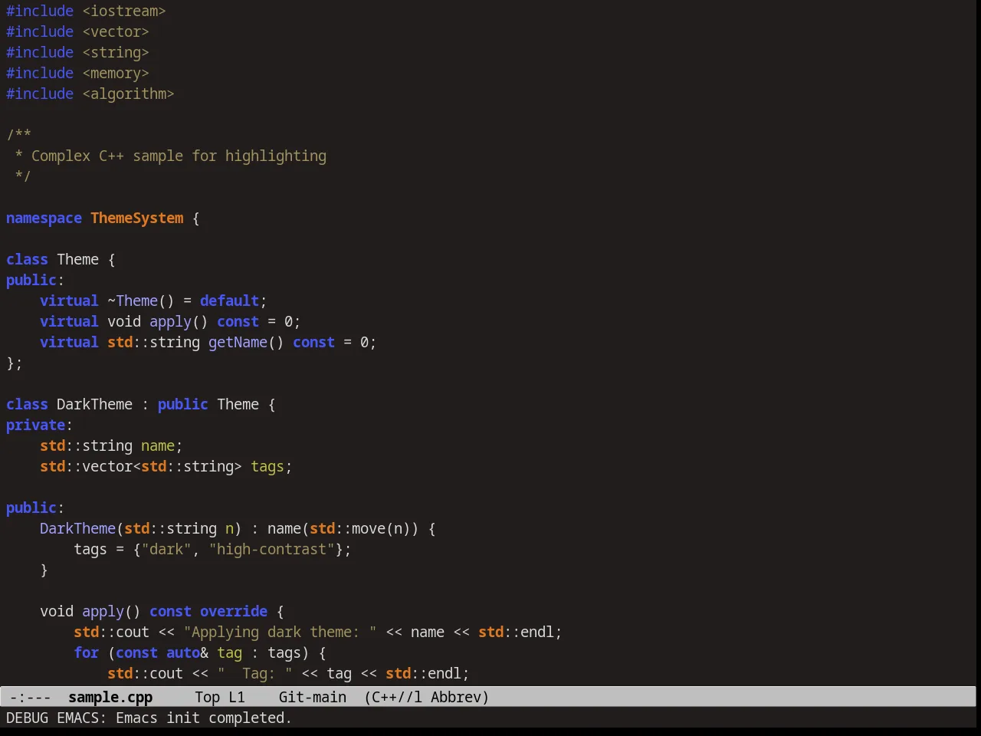Place cursor on '#include <memory>' line
Viewport: 981px width, 736px height.
[77, 73]
